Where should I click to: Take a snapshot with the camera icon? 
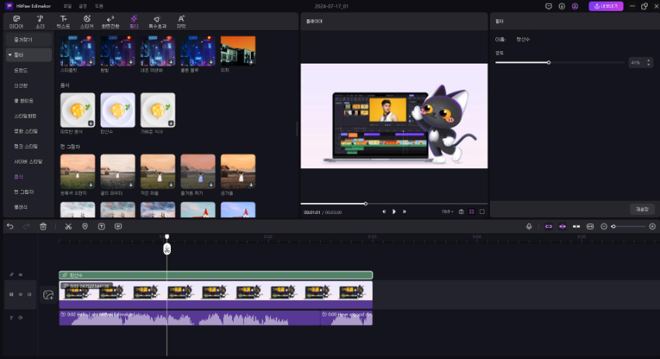point(461,211)
